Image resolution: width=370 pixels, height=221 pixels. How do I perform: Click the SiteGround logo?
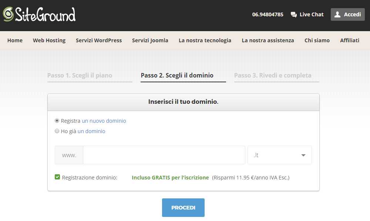point(39,14)
